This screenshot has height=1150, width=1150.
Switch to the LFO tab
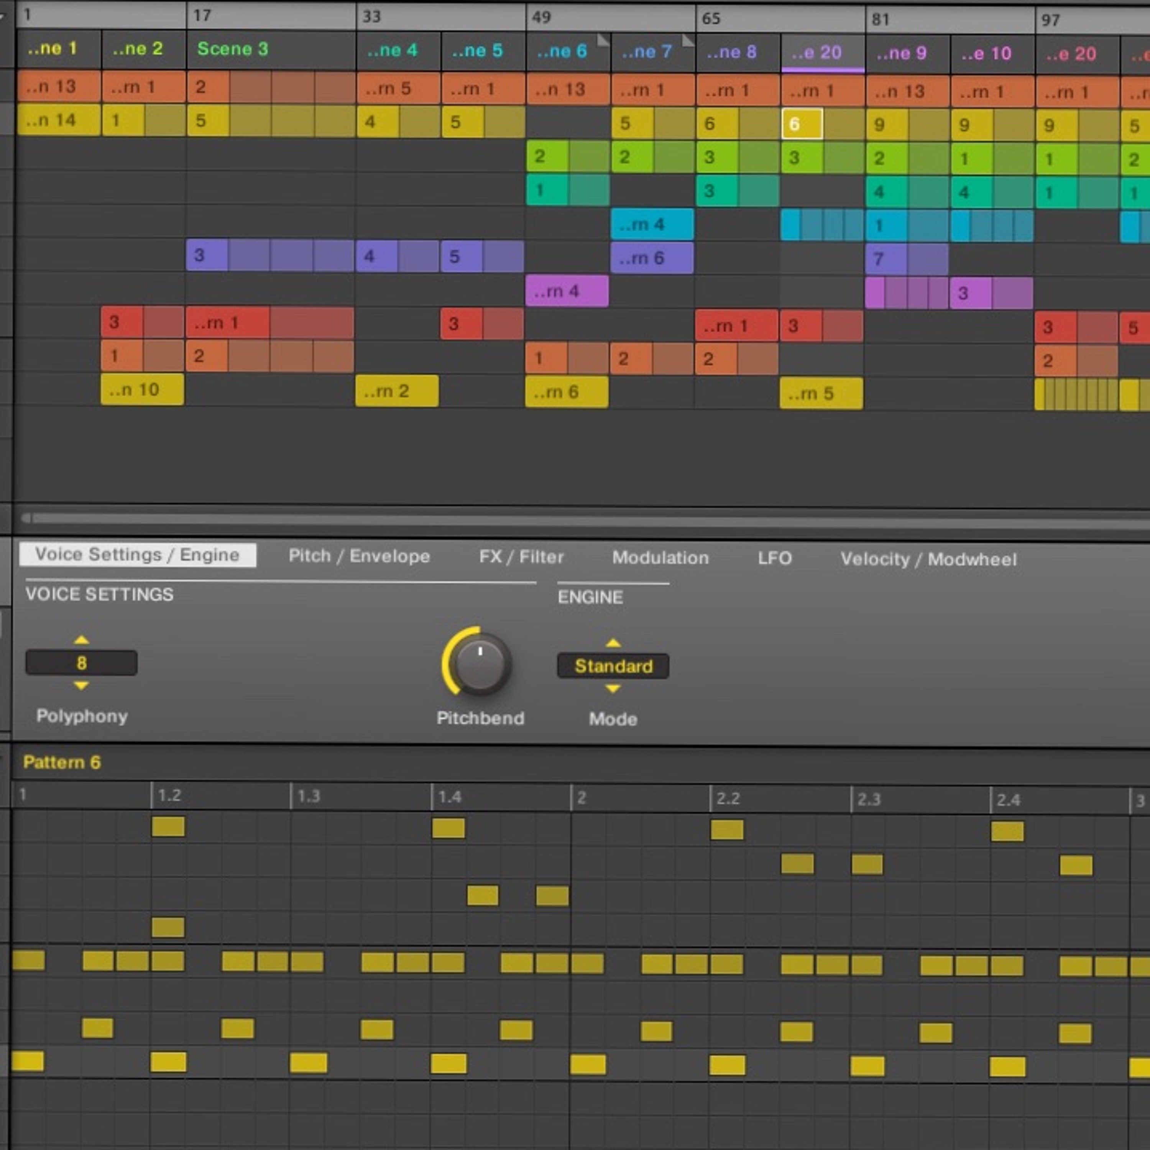click(774, 559)
